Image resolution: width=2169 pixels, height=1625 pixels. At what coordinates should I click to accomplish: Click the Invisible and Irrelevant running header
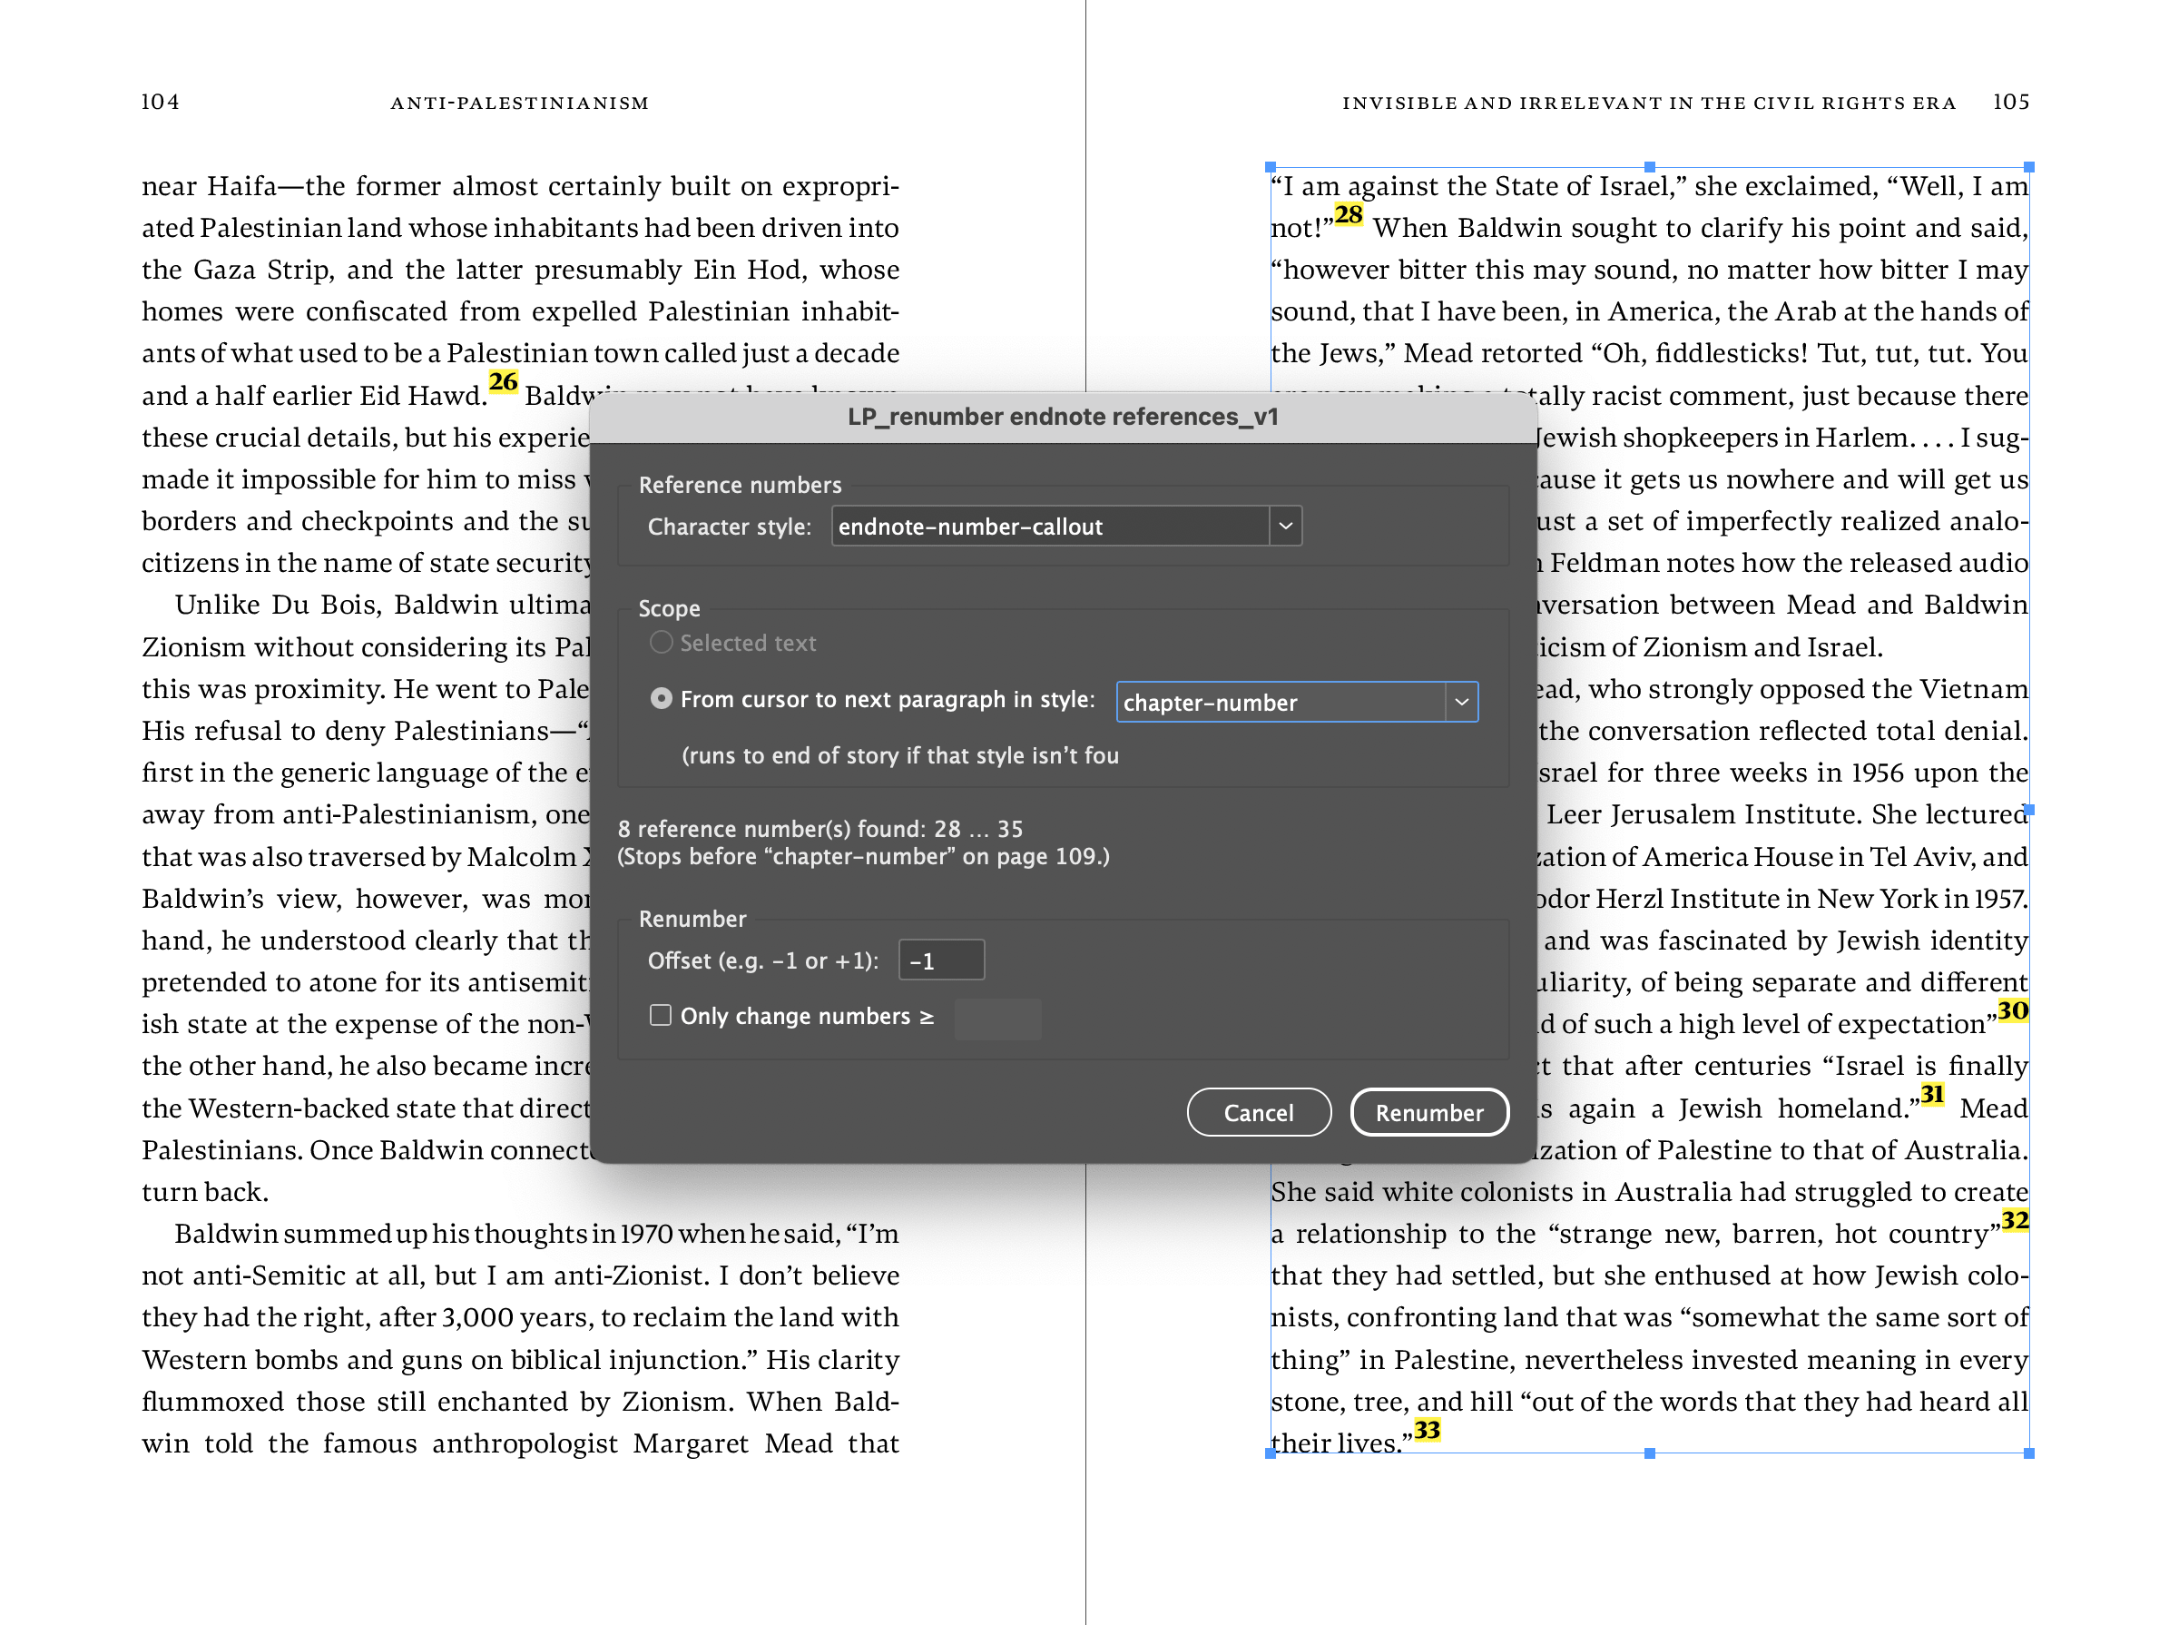[x=1648, y=103]
